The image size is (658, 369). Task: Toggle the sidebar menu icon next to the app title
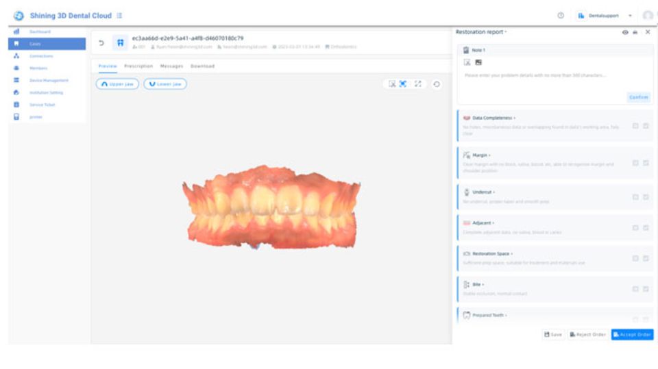pos(119,15)
